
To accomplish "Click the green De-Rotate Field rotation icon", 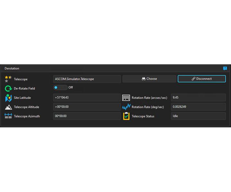I will [x=8, y=88].
